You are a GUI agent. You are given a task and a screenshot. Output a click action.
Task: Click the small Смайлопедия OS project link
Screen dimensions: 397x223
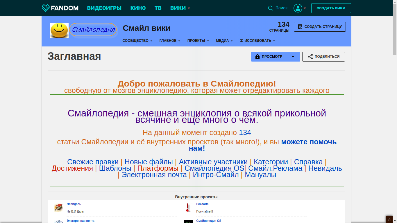209,221
